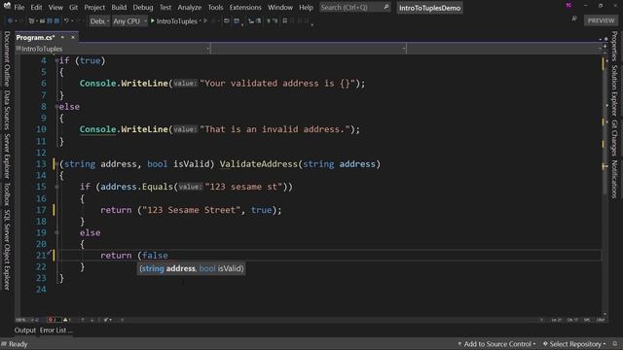Open the Debug configuration dropdown
The width and height of the screenshot is (623, 350).
99,21
